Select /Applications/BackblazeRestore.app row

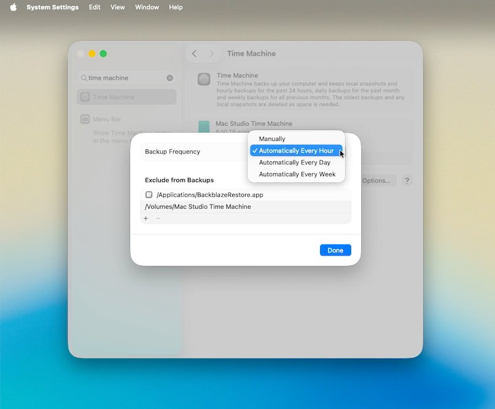point(246,195)
